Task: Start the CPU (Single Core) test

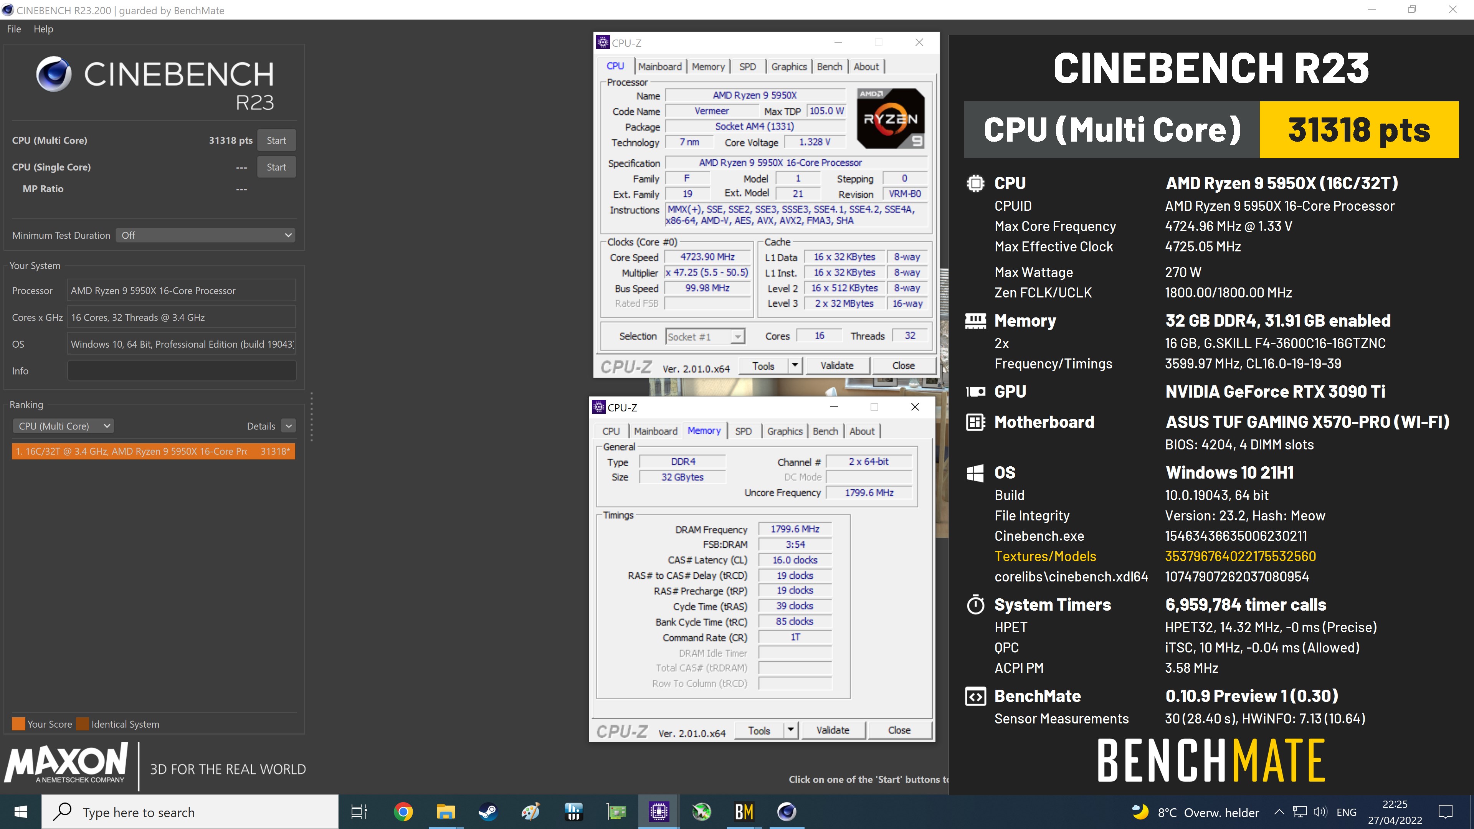Action: (276, 167)
